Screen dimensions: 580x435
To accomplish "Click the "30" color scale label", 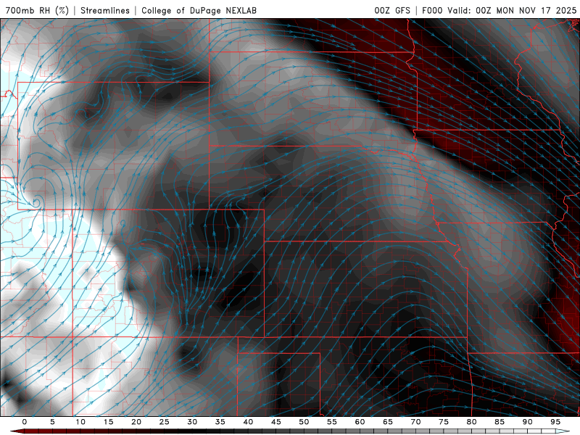I will (x=192, y=422).
